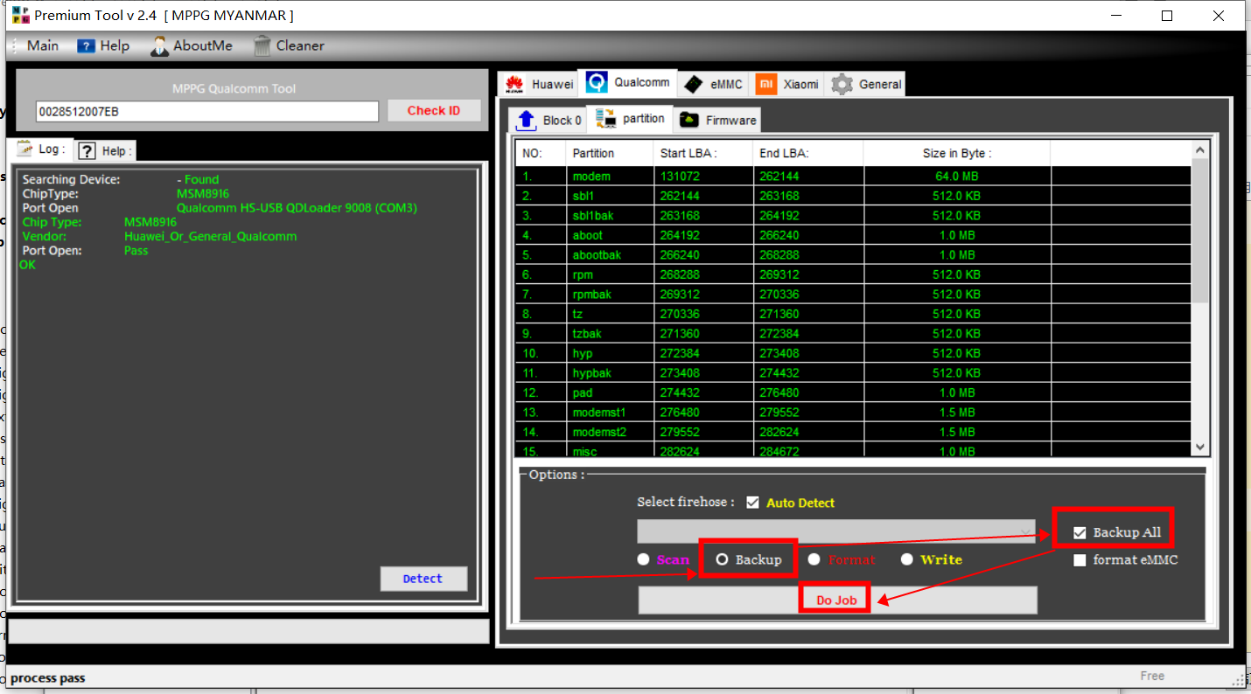The image size is (1251, 694).
Task: Click the Help question mark icon in menu bar
Action: tap(86, 46)
